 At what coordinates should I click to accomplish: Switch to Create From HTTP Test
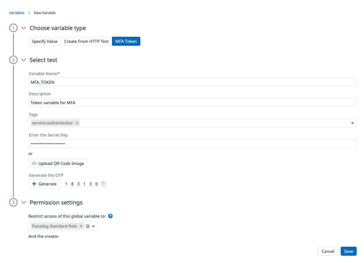[x=86, y=42]
